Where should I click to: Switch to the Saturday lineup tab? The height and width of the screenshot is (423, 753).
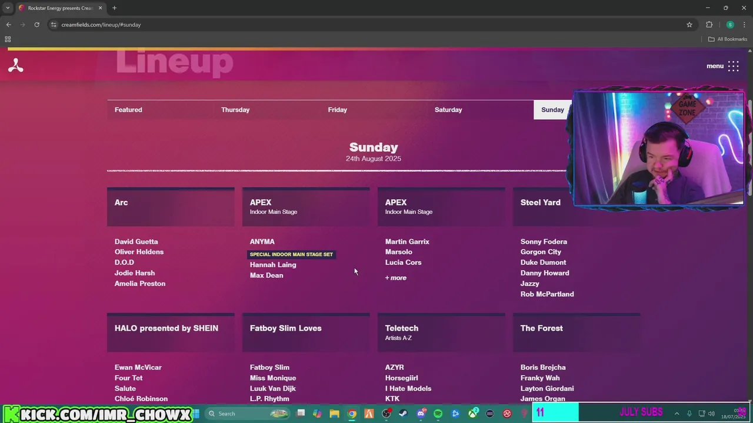[448, 110]
